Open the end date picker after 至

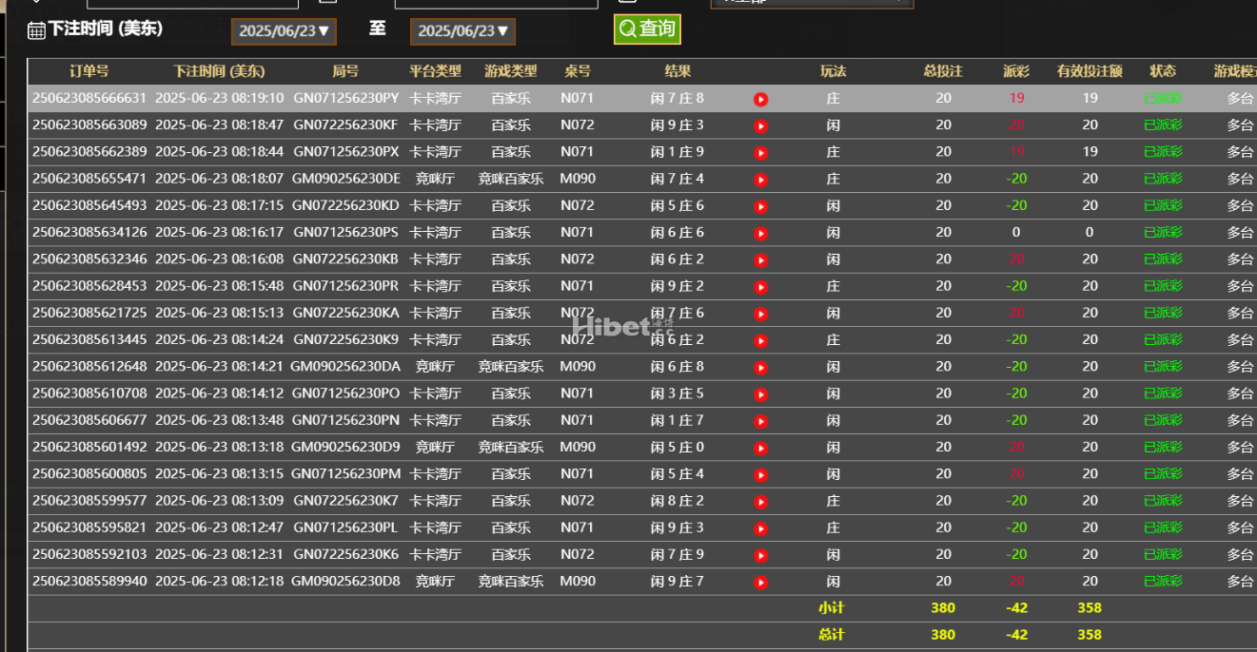[462, 31]
